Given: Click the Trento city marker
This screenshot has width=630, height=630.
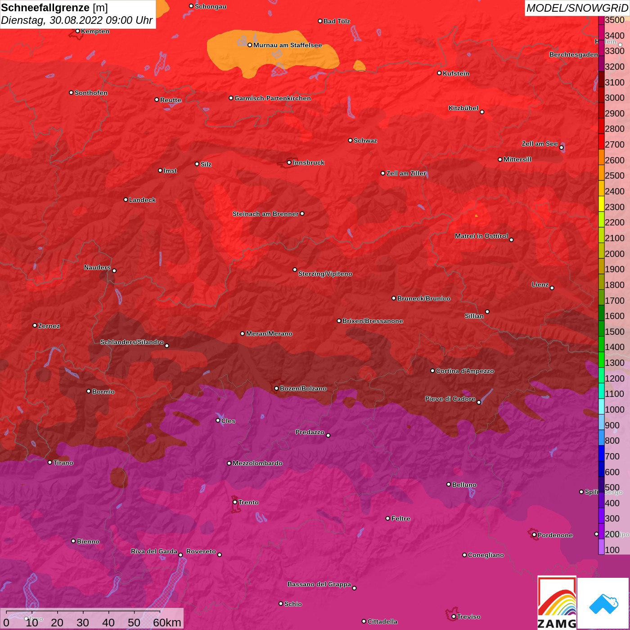Looking at the screenshot, I should tap(235, 502).
